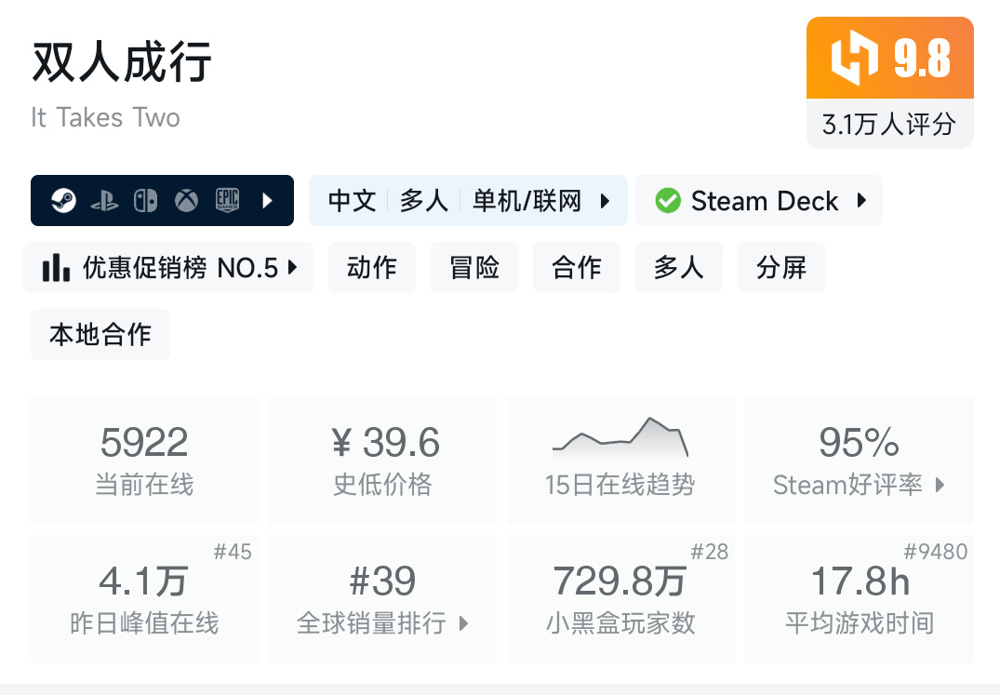The height and width of the screenshot is (695, 1000).
Task: Click the 15日在线趋势 sparkline chart
Action: pos(620,436)
